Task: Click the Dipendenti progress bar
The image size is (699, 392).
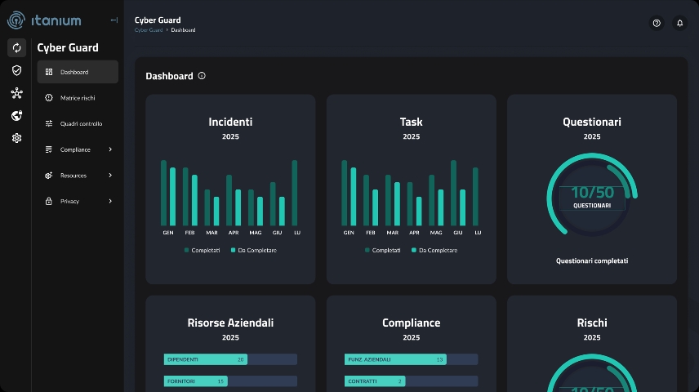Action: tap(230, 359)
